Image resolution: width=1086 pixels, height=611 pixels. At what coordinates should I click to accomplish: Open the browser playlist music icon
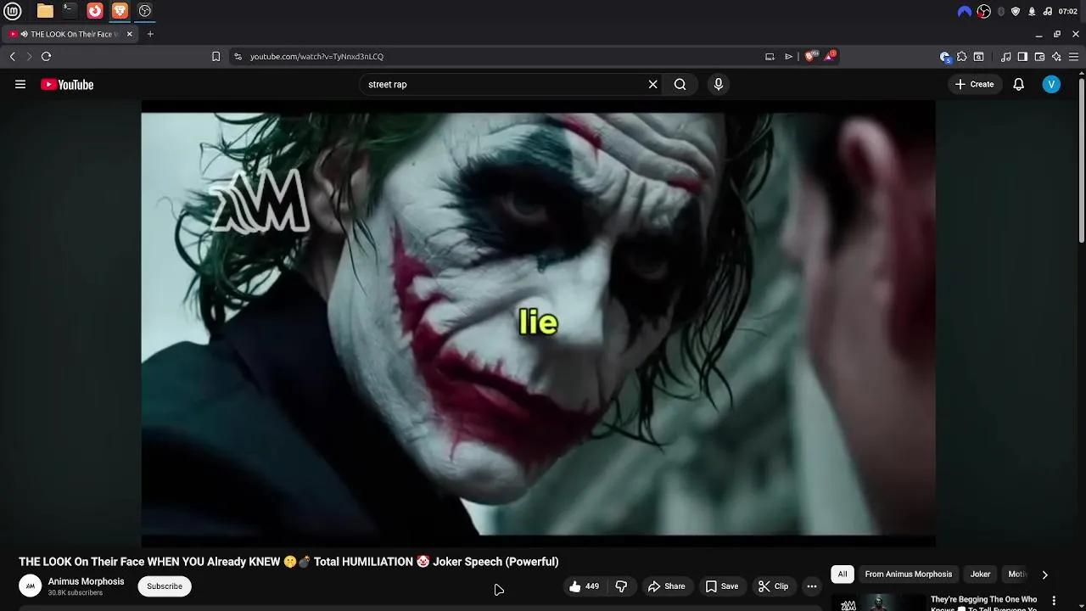click(x=1005, y=56)
